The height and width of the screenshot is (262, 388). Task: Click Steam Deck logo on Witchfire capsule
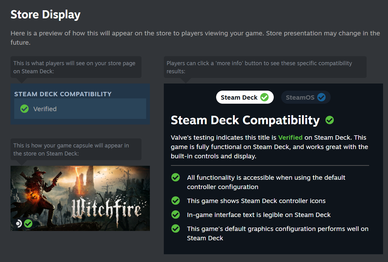pyautogui.click(x=19, y=224)
